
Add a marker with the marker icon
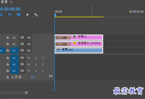coord(27,15)
